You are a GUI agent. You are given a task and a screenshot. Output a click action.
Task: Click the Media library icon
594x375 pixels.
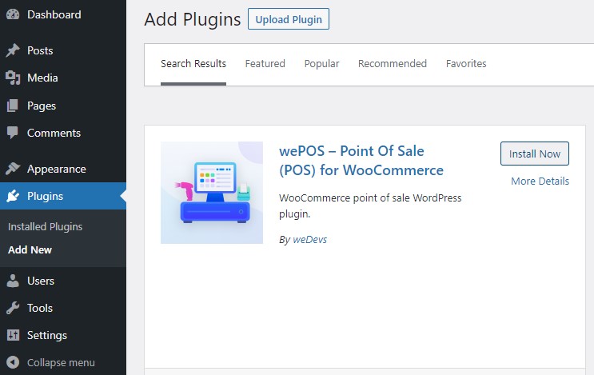[x=13, y=78]
